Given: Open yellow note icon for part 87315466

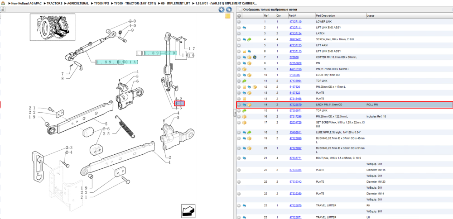Looking at the screenshot, I should point(244,99).
